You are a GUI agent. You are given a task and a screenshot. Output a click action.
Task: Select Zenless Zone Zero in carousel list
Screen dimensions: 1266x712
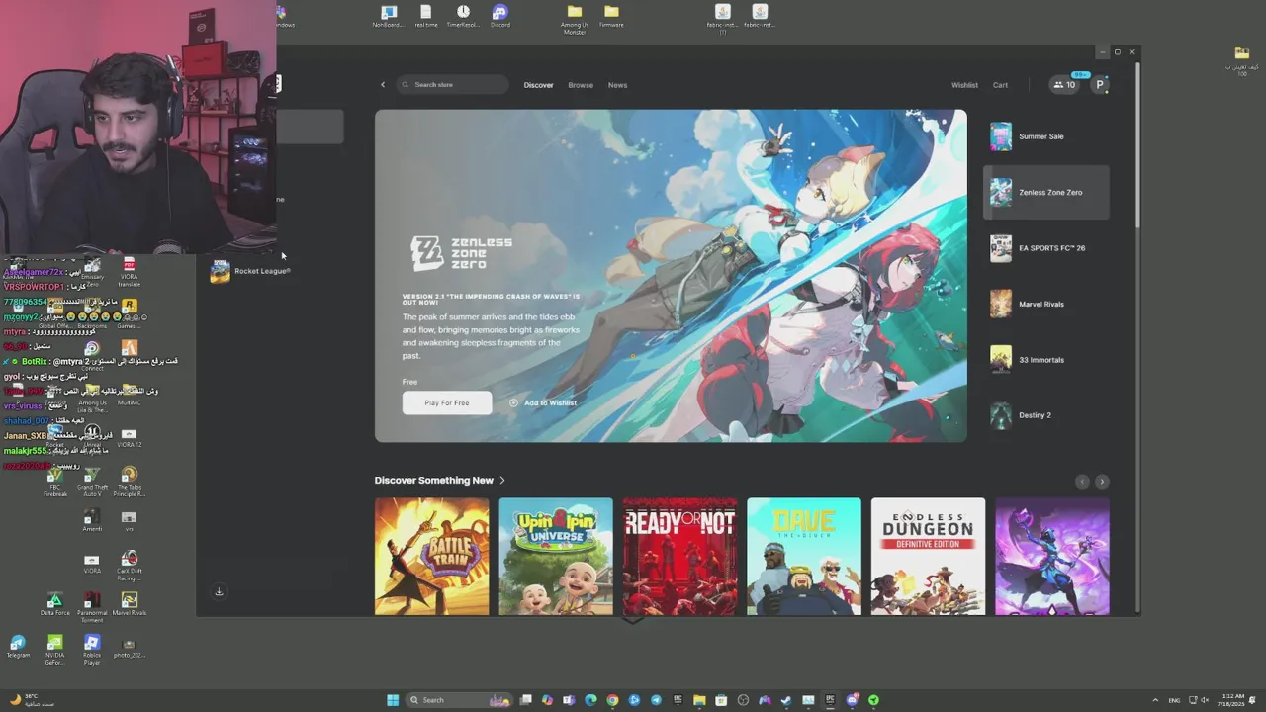[1046, 193]
